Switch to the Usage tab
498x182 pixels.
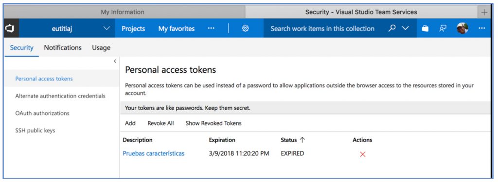pos(101,48)
